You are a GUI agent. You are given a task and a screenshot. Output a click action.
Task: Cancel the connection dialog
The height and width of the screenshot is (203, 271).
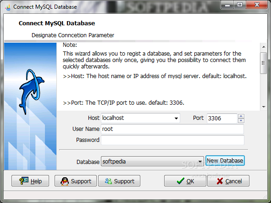(228, 181)
